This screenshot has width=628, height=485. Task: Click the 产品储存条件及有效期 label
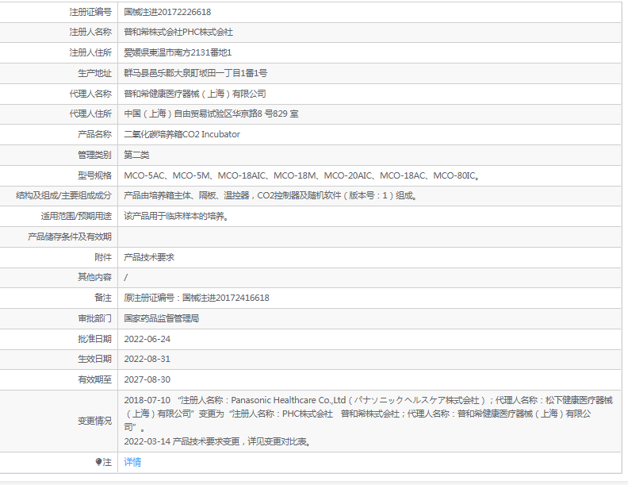[x=70, y=237]
